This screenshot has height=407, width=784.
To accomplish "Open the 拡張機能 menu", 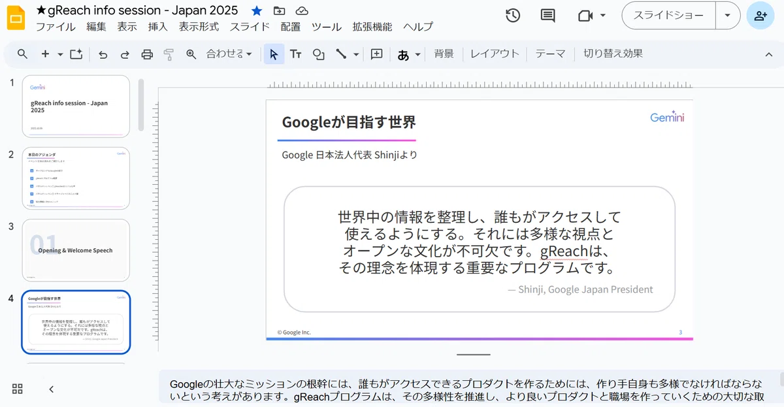I will (x=372, y=27).
